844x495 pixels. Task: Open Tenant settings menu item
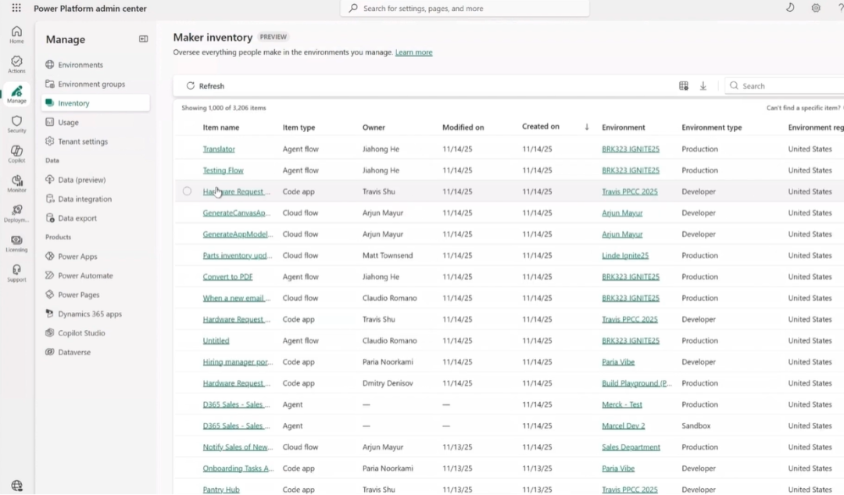coord(83,141)
